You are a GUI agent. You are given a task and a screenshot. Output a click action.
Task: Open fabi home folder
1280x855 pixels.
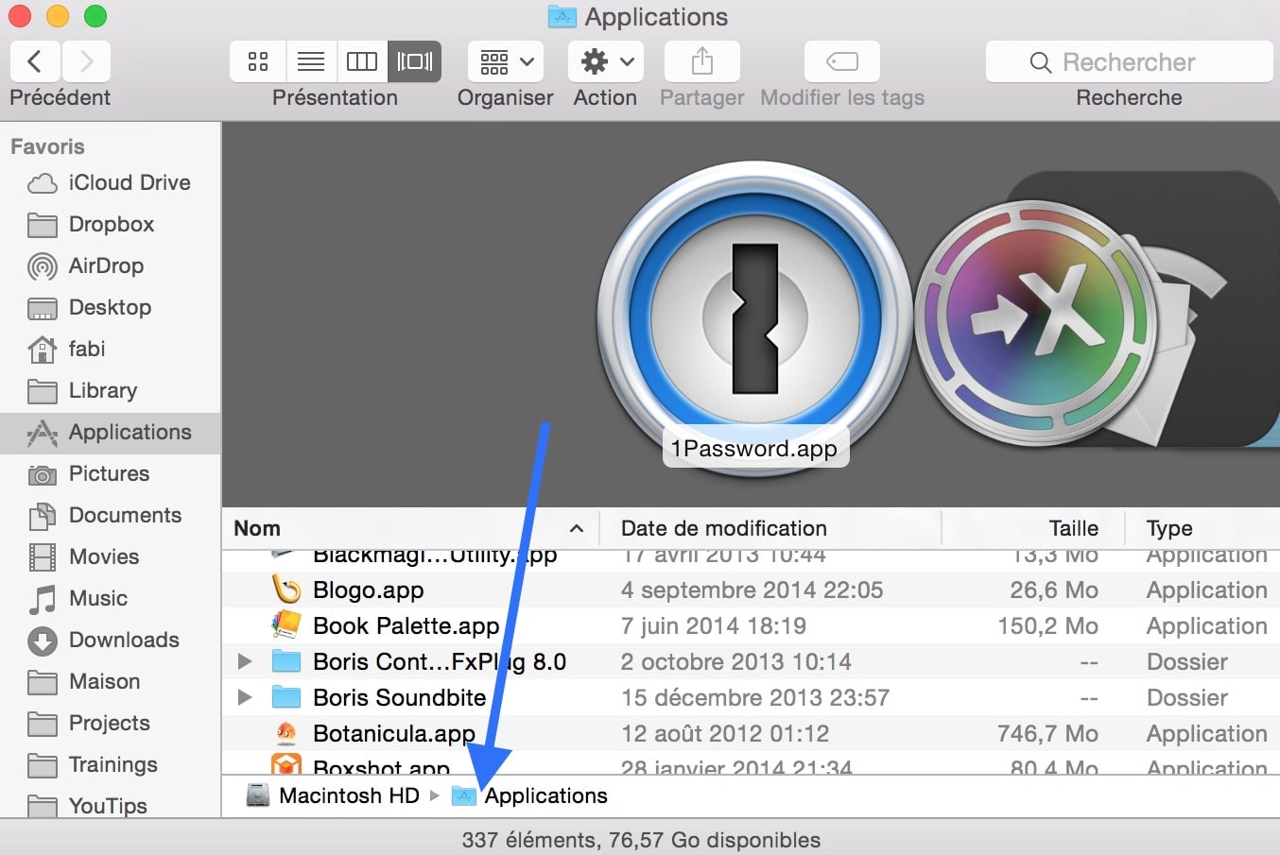coord(111,349)
